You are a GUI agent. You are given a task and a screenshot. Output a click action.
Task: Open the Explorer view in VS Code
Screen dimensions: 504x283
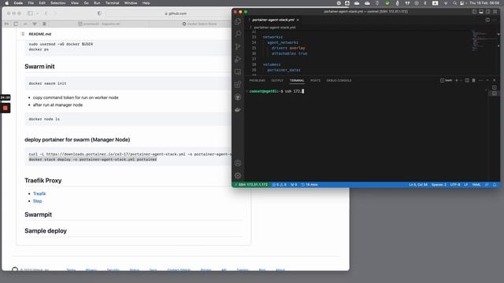pos(238,21)
